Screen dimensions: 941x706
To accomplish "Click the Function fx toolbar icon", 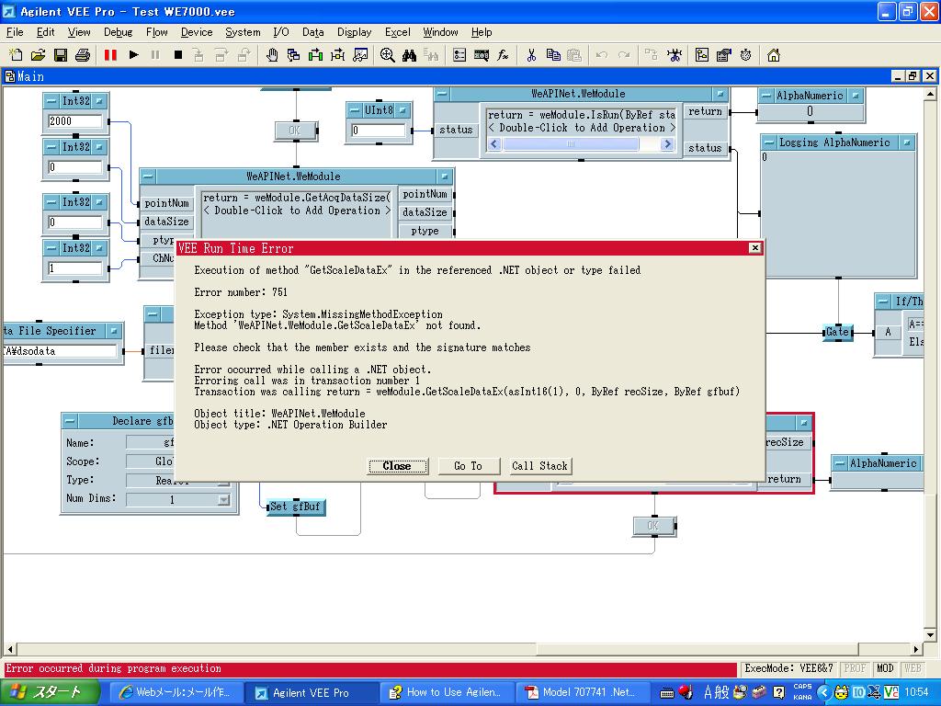I will [x=503, y=55].
